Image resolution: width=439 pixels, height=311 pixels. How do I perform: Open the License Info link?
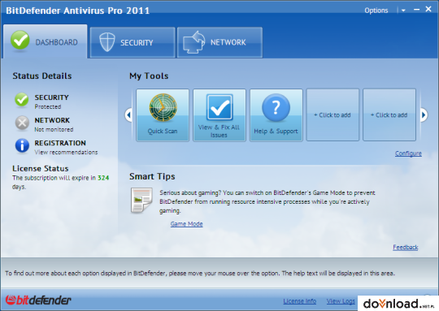[x=299, y=301]
